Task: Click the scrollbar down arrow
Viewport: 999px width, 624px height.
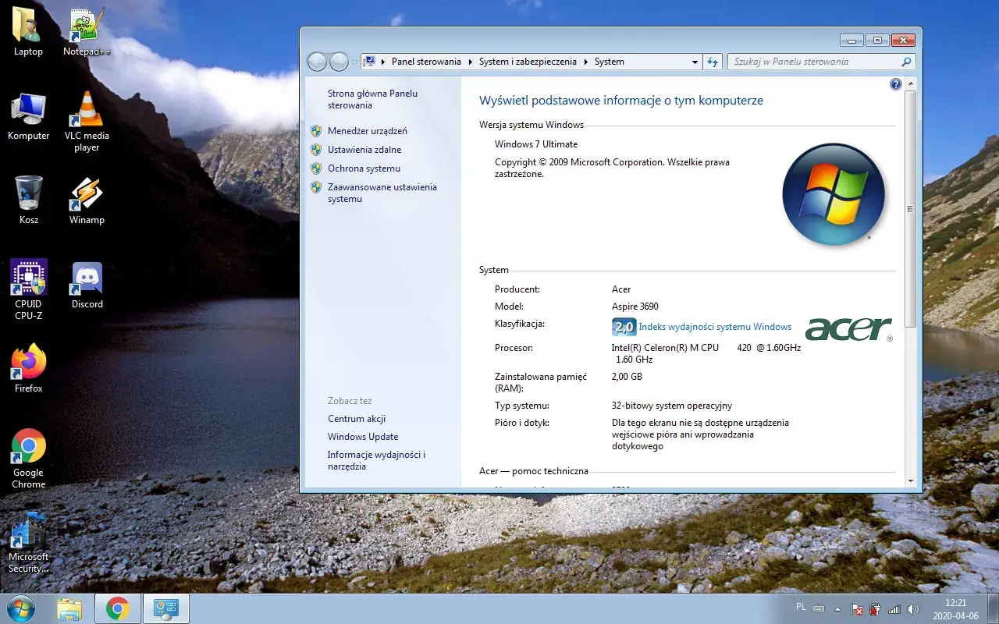Action: tap(910, 481)
